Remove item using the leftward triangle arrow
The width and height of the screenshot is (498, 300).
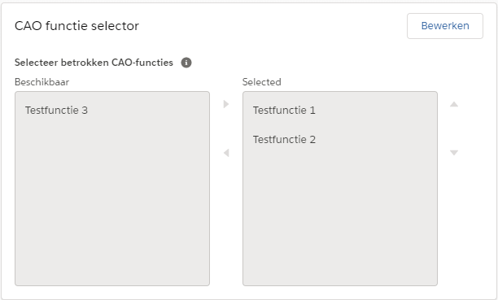click(226, 153)
